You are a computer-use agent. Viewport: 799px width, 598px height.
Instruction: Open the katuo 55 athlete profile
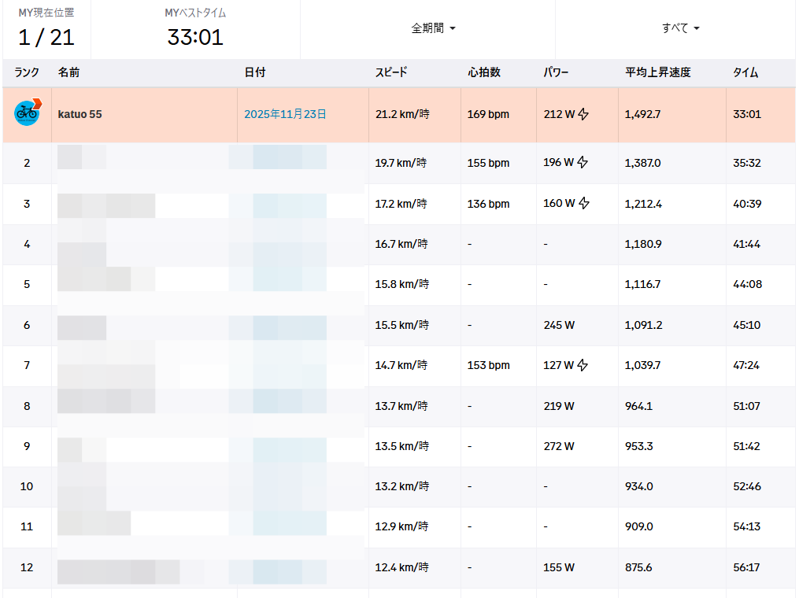tap(80, 114)
